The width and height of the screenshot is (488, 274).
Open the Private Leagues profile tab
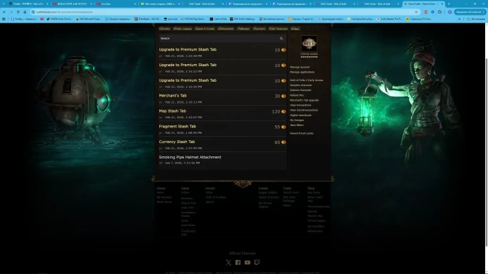183,29
